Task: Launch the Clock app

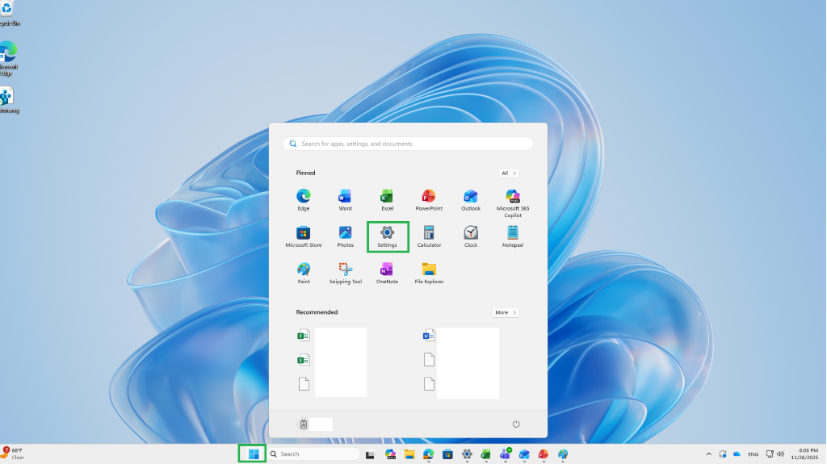Action: click(x=471, y=236)
